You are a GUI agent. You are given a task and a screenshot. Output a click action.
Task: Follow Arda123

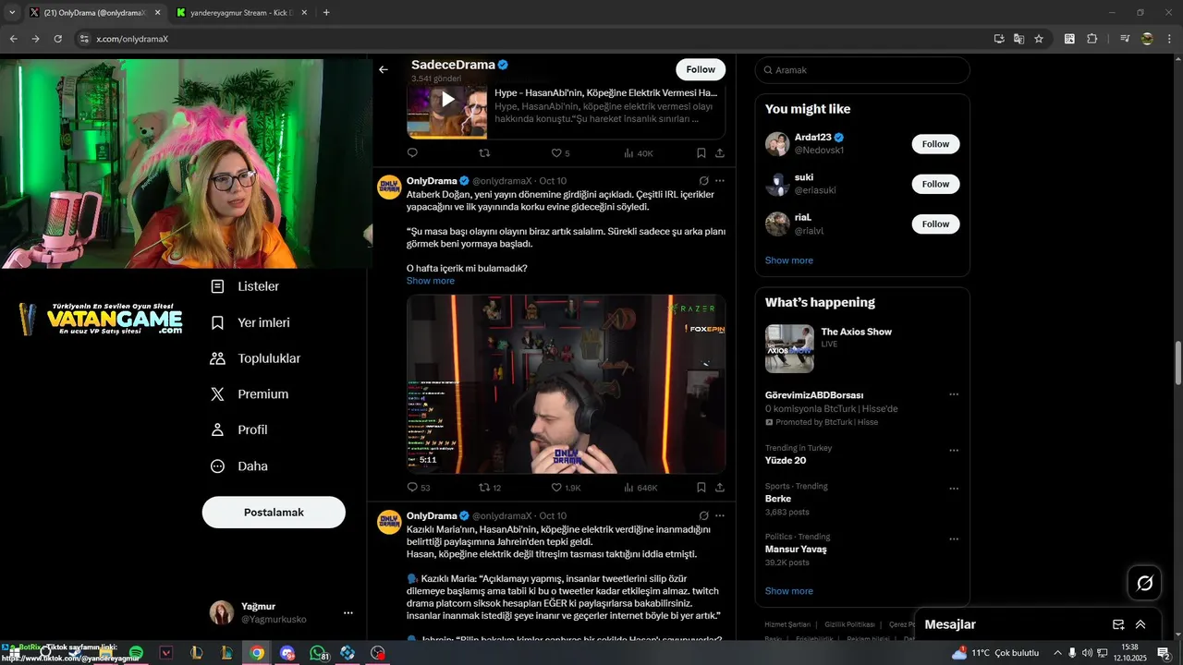point(935,144)
